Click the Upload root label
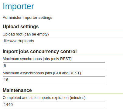 pos(26,34)
